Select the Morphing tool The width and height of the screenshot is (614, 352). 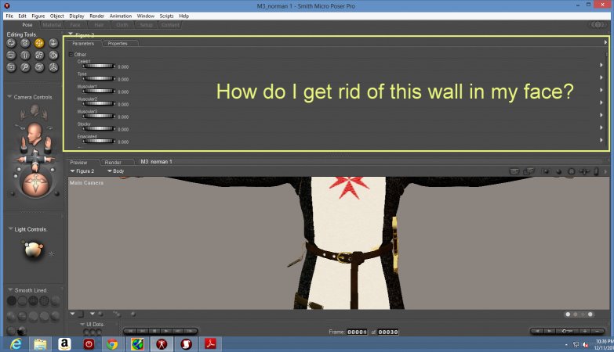39,67
